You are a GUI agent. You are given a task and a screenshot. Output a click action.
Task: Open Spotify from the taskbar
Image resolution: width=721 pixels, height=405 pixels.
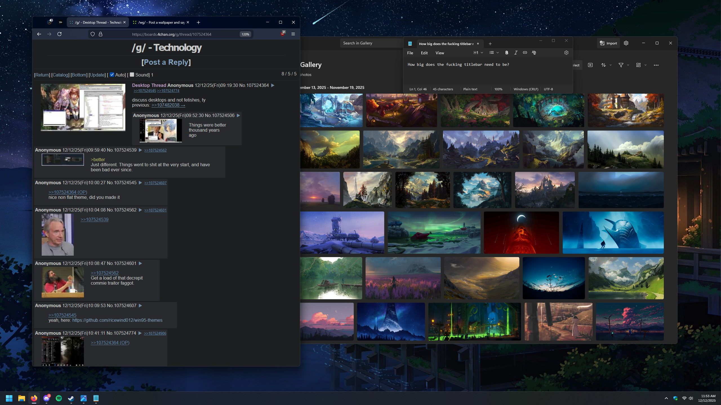pyautogui.click(x=59, y=398)
